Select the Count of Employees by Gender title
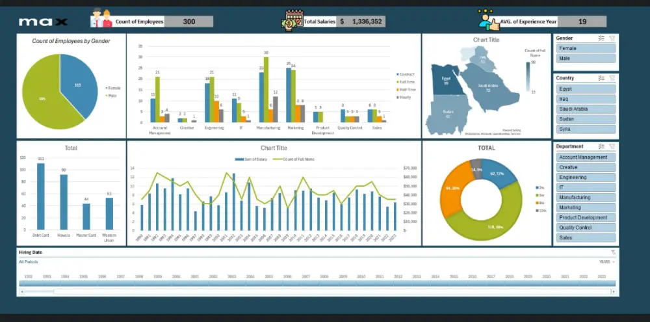Screen dimensions: 650x322 pos(71,41)
